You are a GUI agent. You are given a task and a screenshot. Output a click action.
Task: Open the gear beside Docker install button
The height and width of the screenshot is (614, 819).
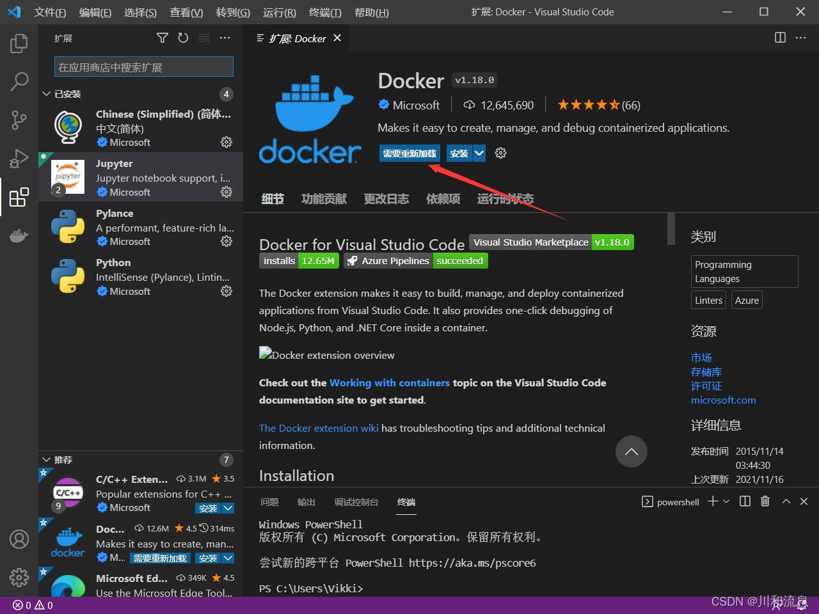(501, 153)
